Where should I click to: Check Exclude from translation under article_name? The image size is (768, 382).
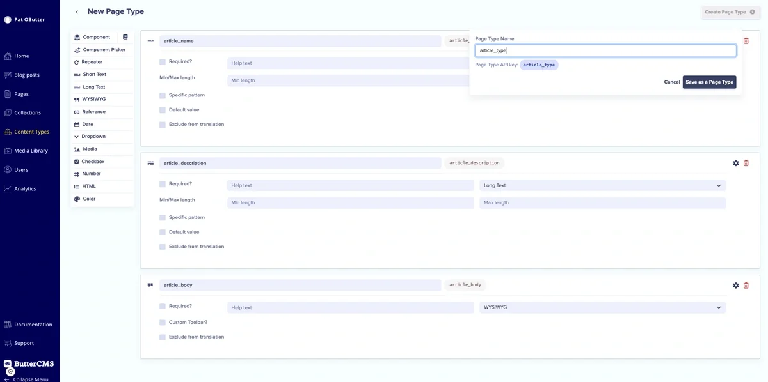click(163, 125)
